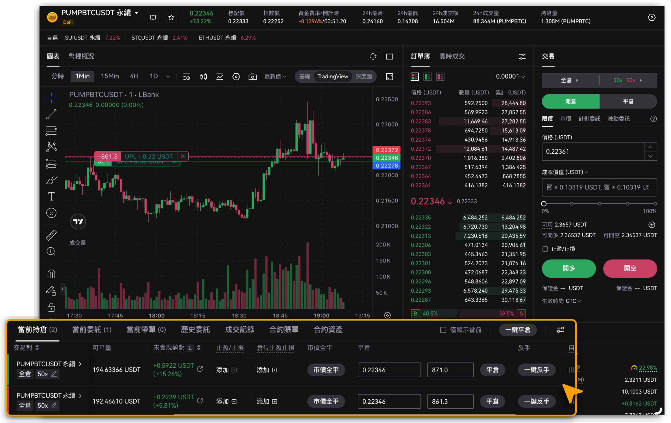
Task: Open candlestick chart style icon
Action: [203, 77]
